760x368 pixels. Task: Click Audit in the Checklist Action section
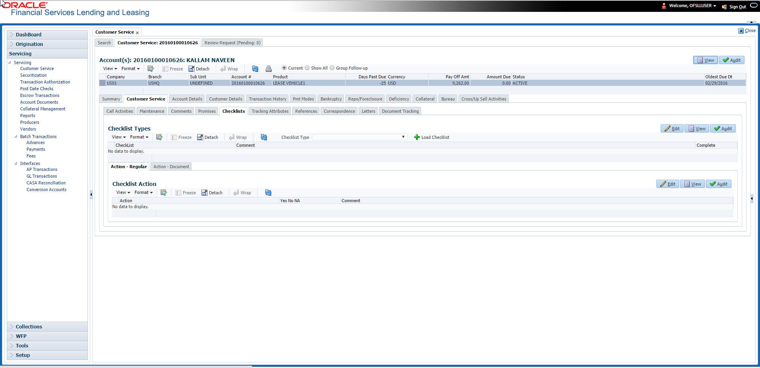718,184
